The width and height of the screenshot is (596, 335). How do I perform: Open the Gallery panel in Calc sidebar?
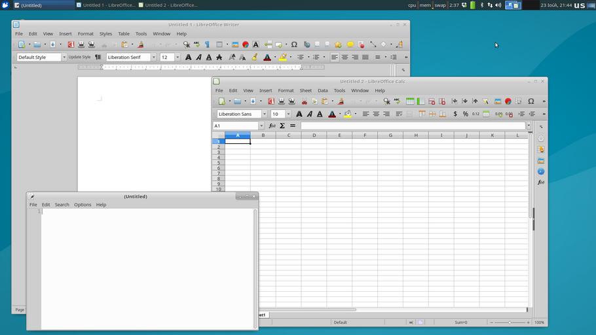(x=541, y=160)
